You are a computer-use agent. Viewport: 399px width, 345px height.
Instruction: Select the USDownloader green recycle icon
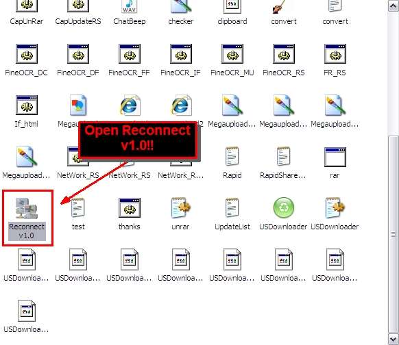point(283,208)
